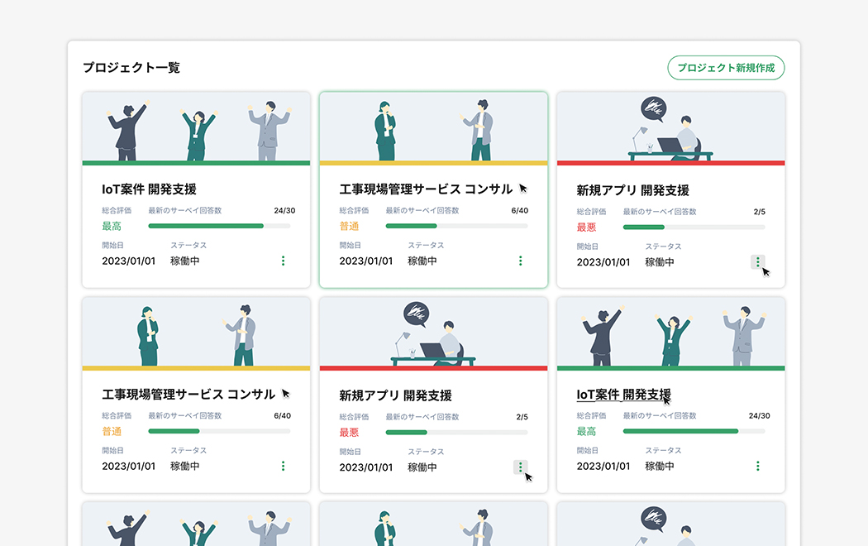This screenshot has height=546, width=868.
Task: Click the two-people illustration on the green-outlined card
Action: click(433, 127)
